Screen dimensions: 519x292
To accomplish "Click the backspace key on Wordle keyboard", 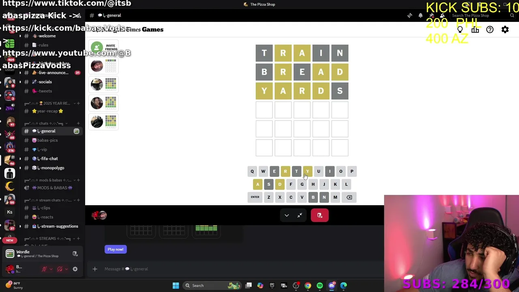I will 349,197.
